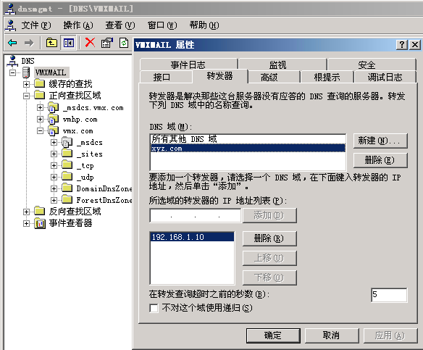Expand the 反向查找区域 node
The image size is (423, 350).
(26, 212)
